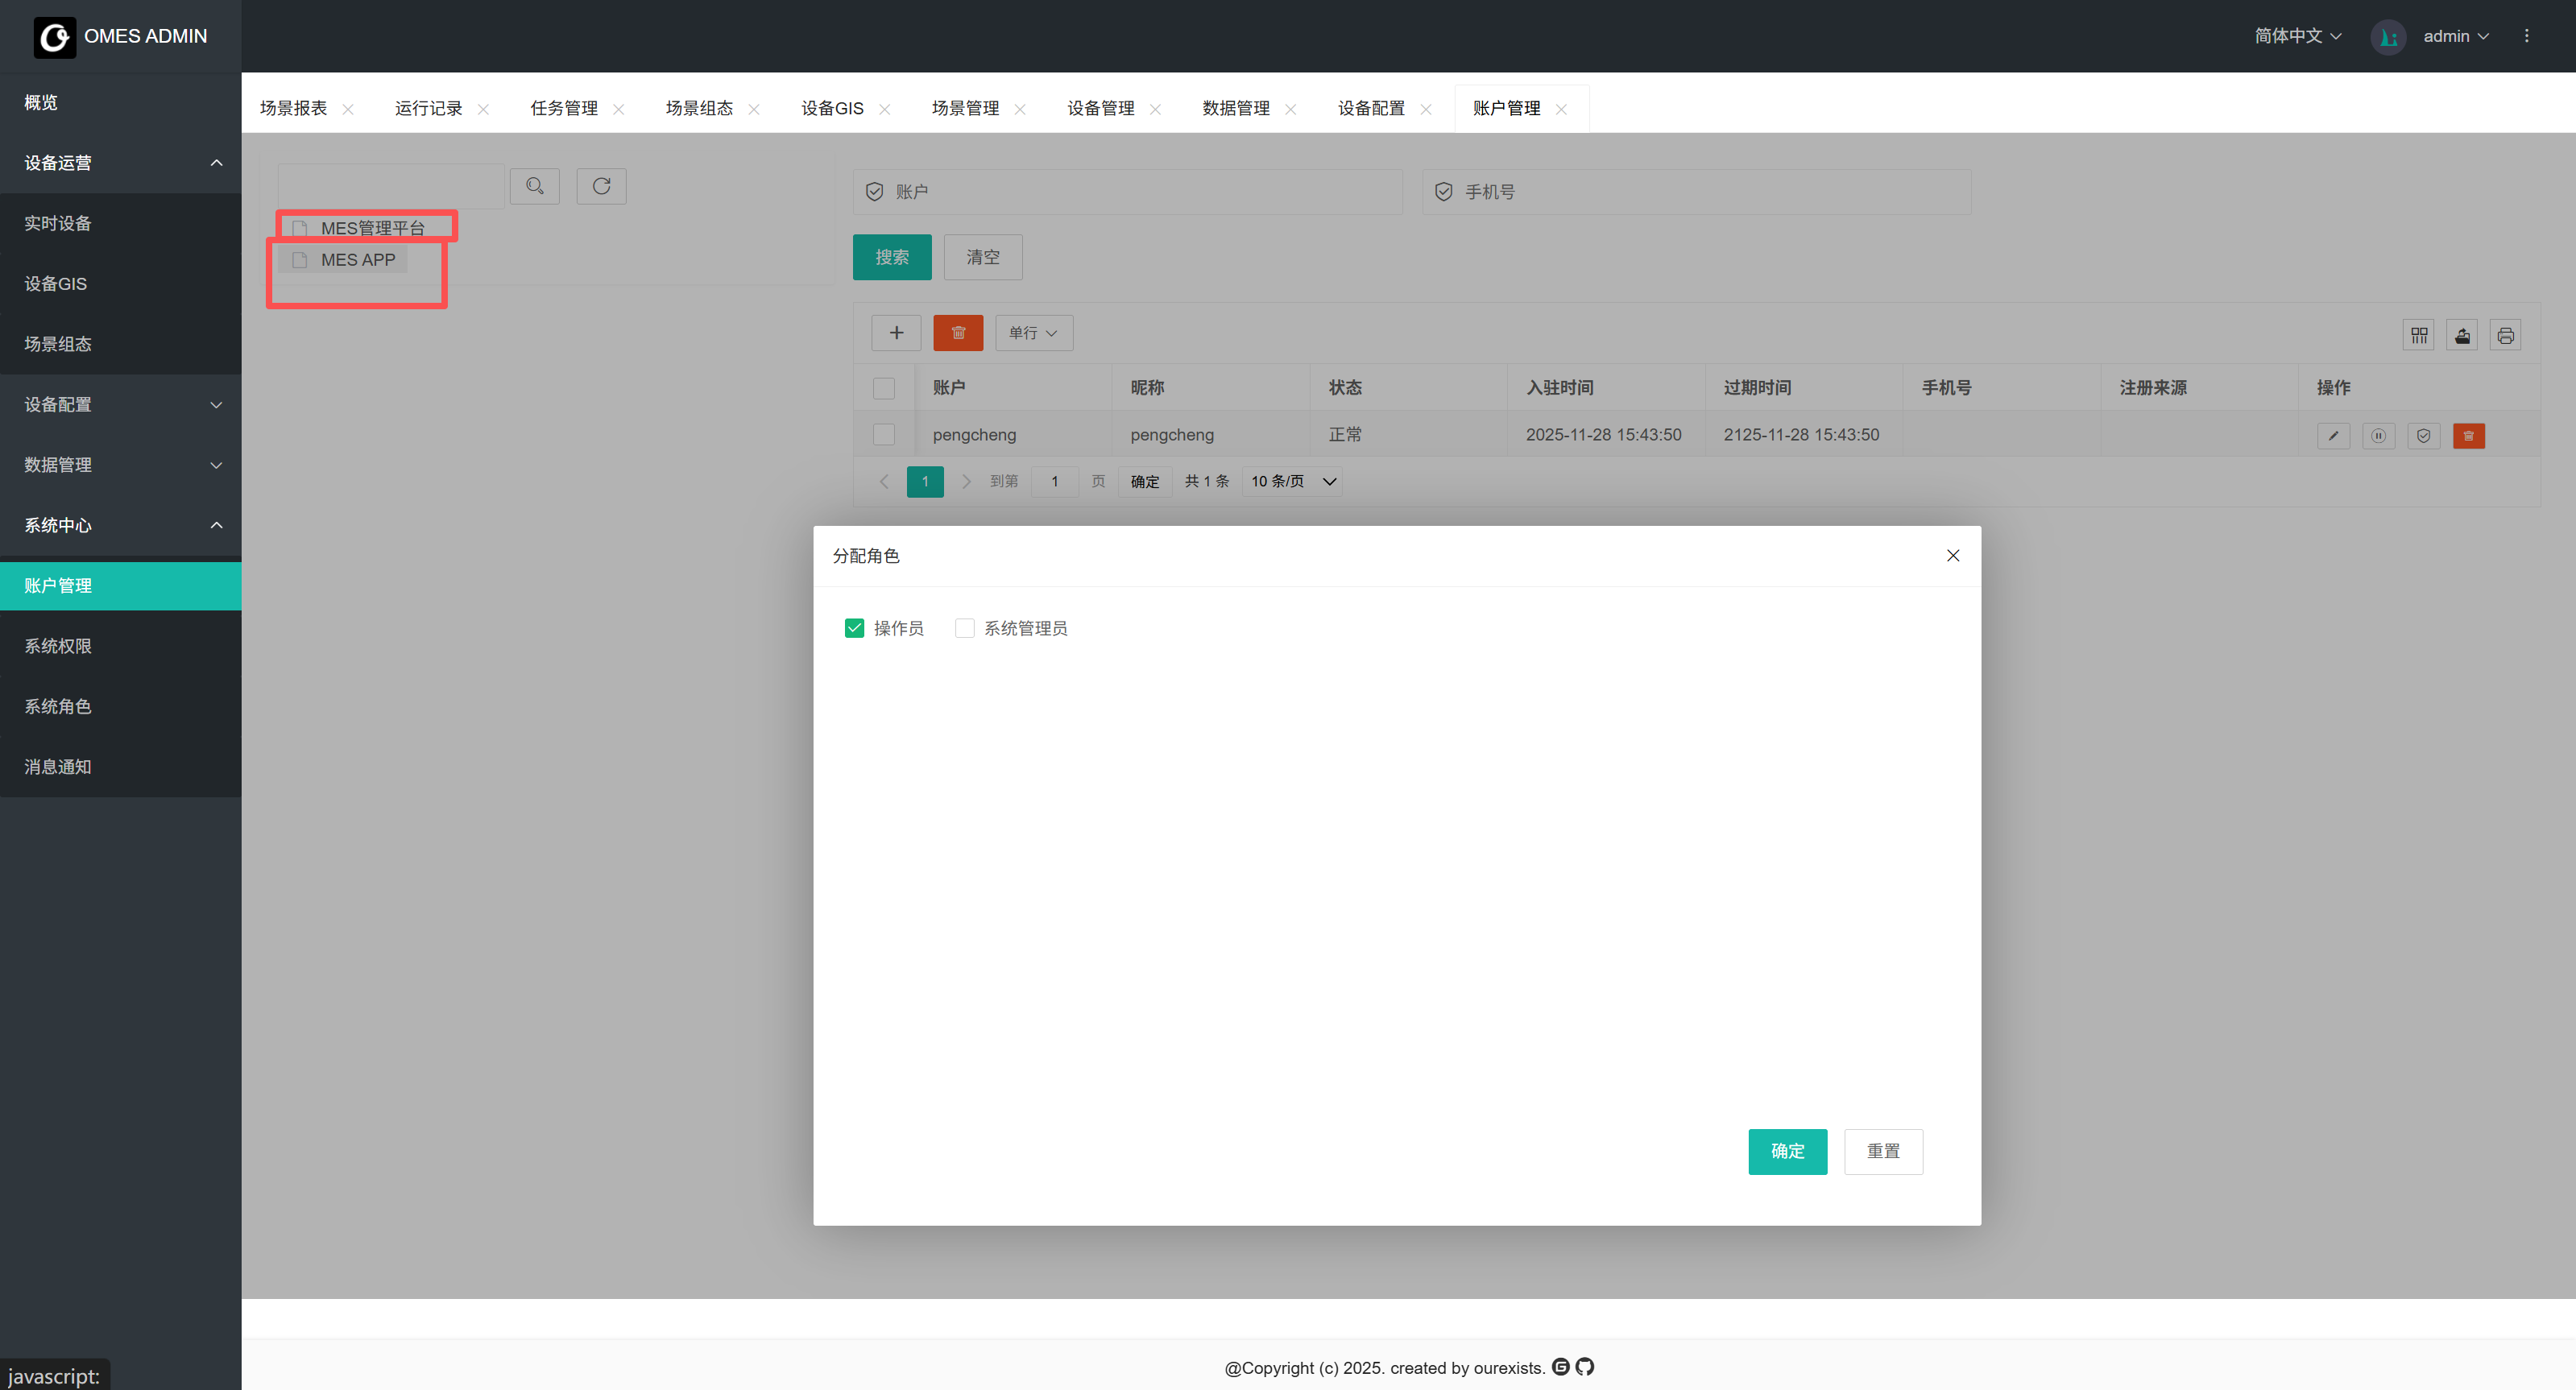Click the export icon in table toolbar

point(2462,335)
